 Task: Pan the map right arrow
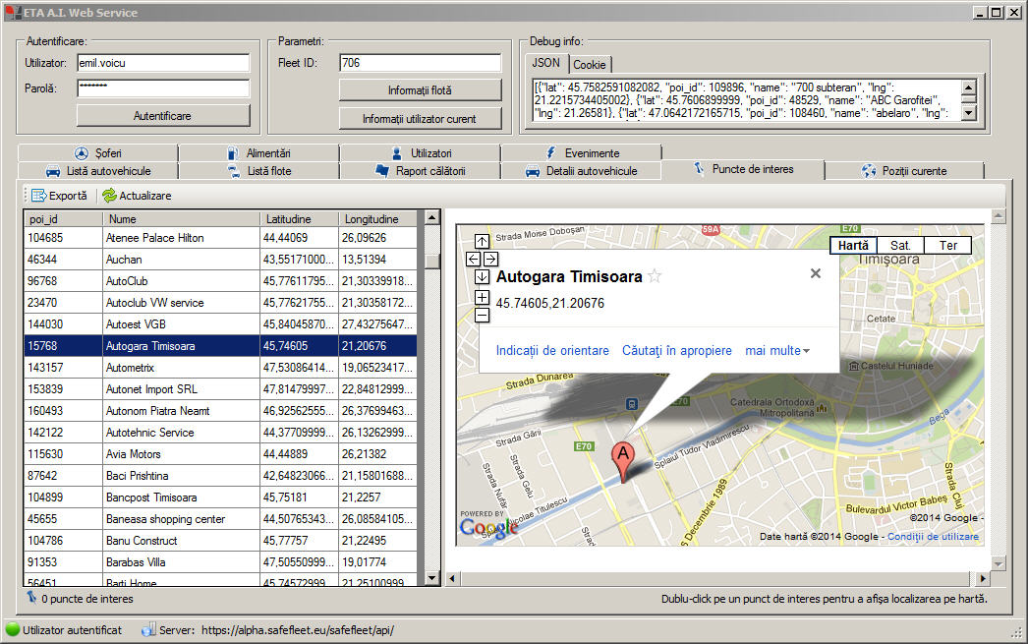tap(490, 259)
